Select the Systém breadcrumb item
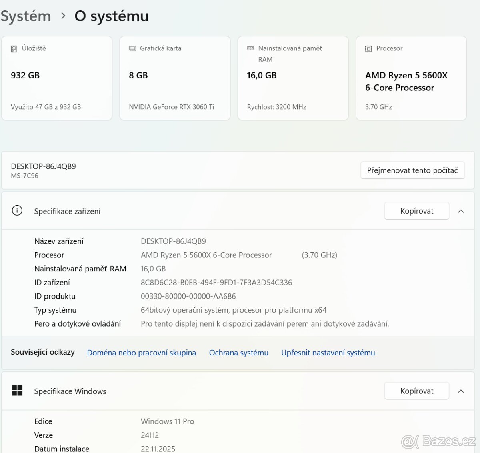480x453 pixels. click(26, 16)
